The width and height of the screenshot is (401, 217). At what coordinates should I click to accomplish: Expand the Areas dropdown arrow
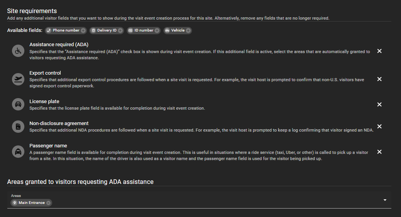pos(385,200)
